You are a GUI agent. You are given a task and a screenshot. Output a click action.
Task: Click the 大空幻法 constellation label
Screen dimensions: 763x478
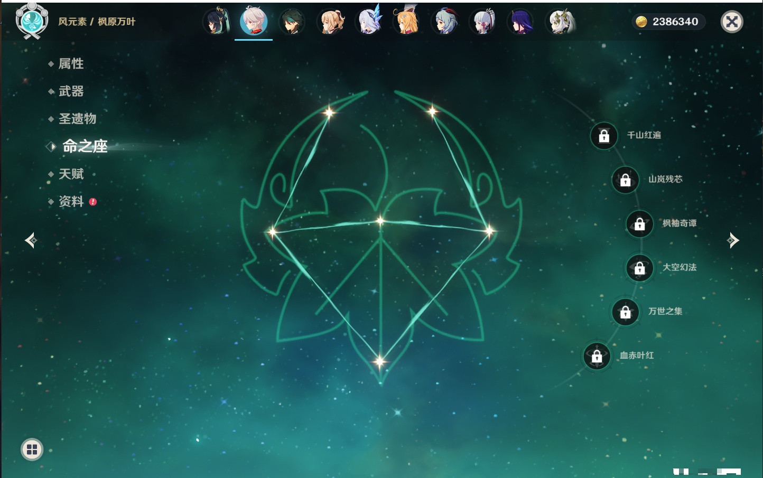tap(680, 267)
